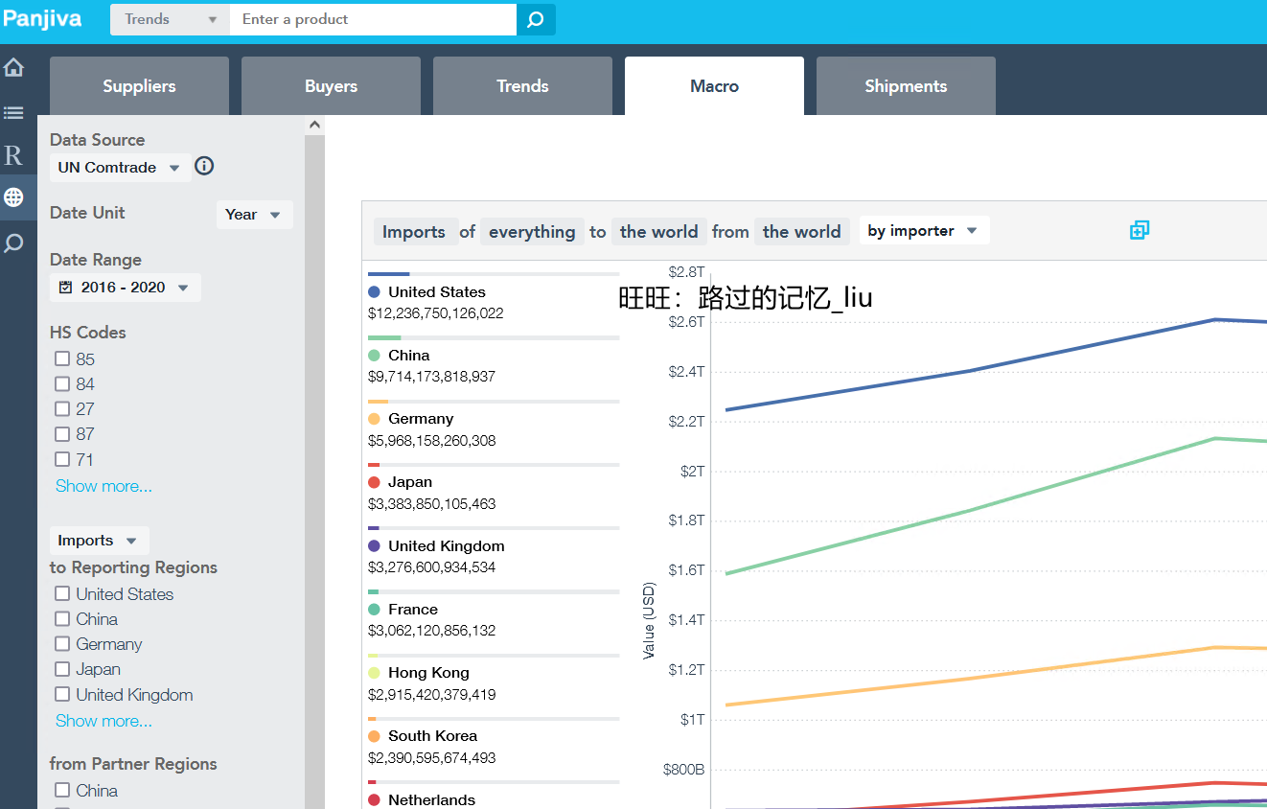1267x809 pixels.
Task: Click the 'from the world' chip
Action: point(801,231)
